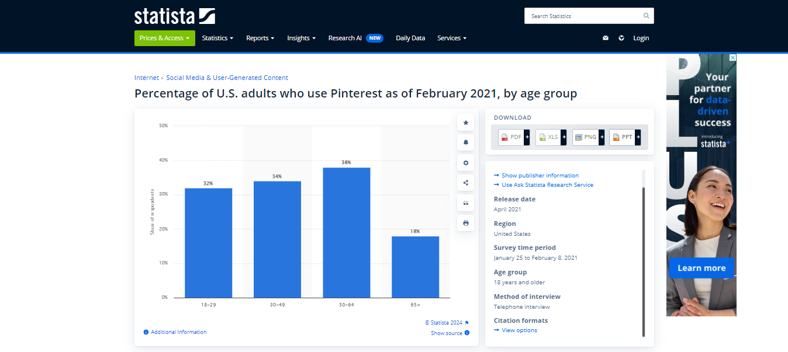Click Use Ask Statista Research Service link
The image size is (788, 352).
[547, 184]
